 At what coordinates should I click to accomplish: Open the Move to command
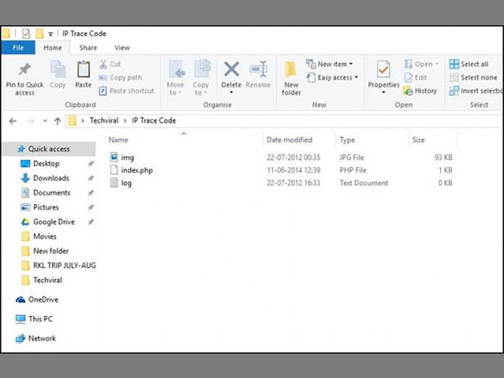click(x=176, y=78)
